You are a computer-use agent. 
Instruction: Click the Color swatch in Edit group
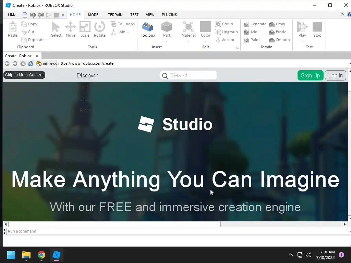[206, 27]
